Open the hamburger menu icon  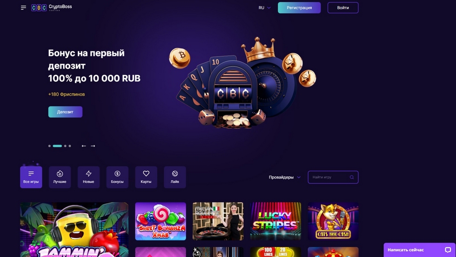(x=23, y=8)
